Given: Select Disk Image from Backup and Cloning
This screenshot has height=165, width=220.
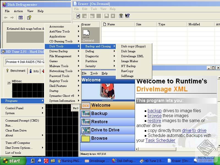Looking at the screenshot, I should 128,51.
